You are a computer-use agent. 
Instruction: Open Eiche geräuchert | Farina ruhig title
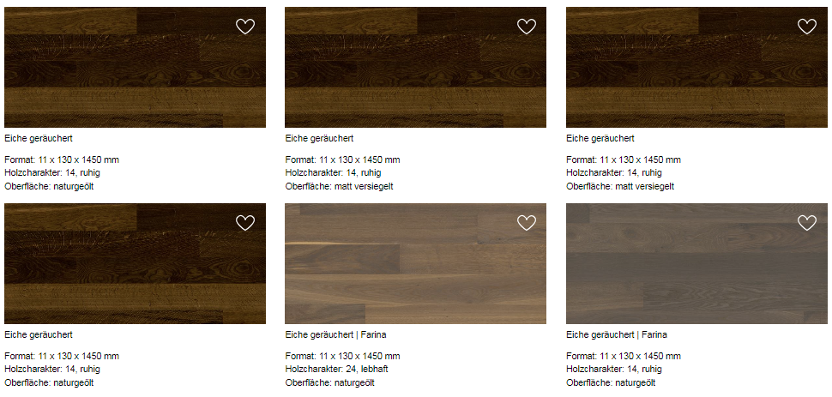coord(617,335)
